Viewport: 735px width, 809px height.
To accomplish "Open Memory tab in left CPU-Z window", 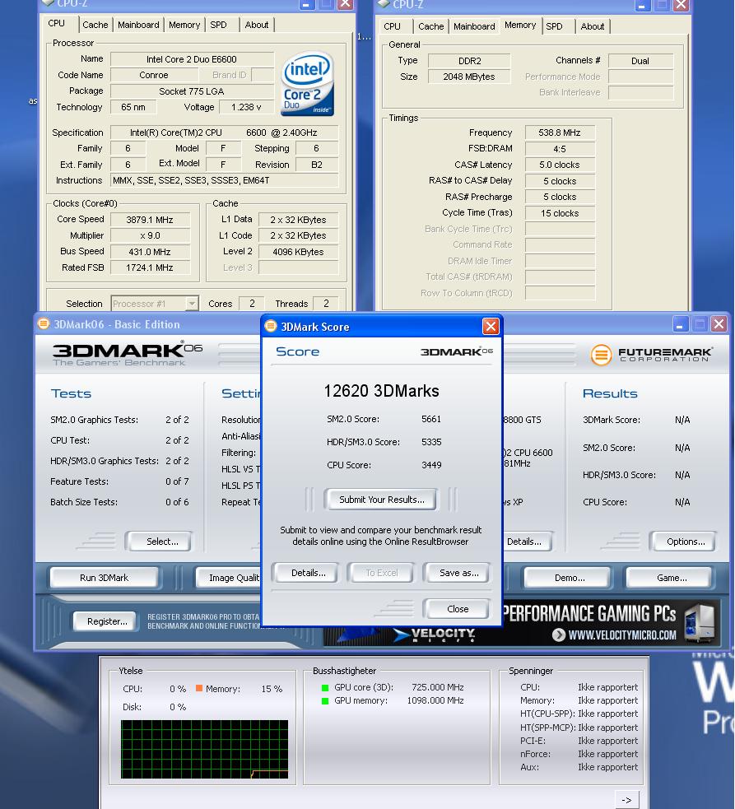I will point(184,25).
